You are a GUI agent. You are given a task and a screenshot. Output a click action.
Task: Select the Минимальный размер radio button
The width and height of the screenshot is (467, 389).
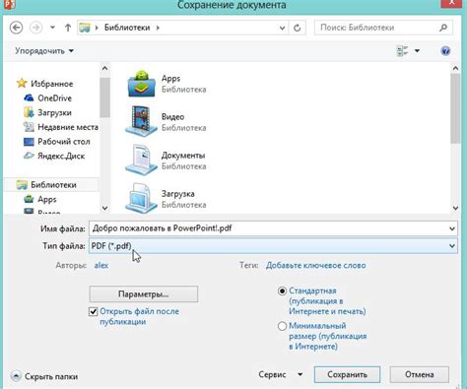(282, 326)
